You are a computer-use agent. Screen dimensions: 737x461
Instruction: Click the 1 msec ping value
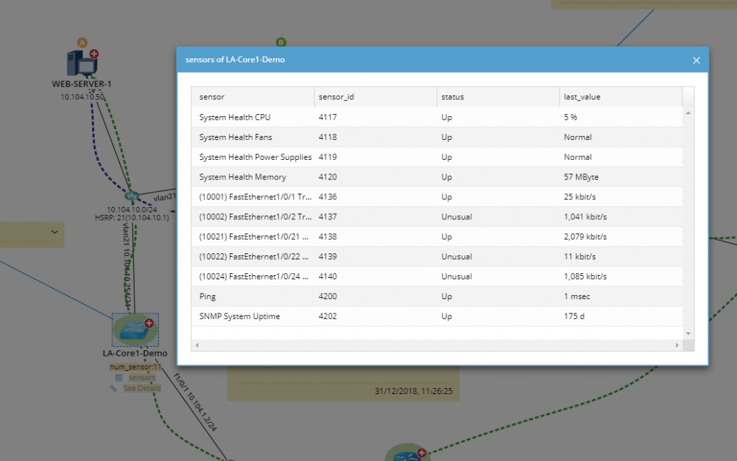[577, 296]
